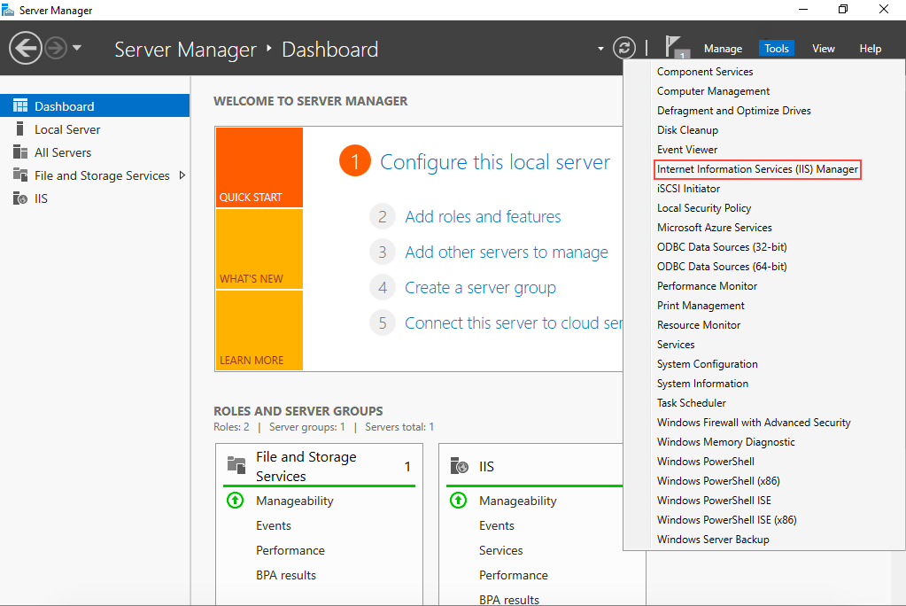The image size is (906, 606).
Task: Click the All Servers icon in sidebar
Action: (20, 152)
